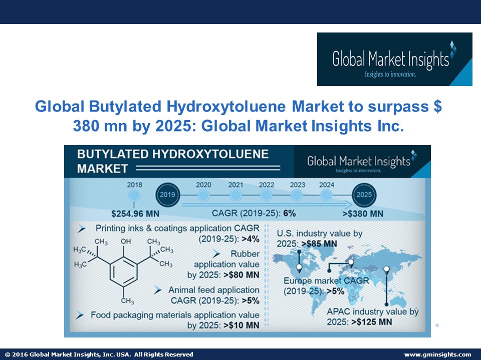Image resolution: width=481 pixels, height=360 pixels.
Task: Click the Rubber application value >$80 MN text
Action: 223,264
